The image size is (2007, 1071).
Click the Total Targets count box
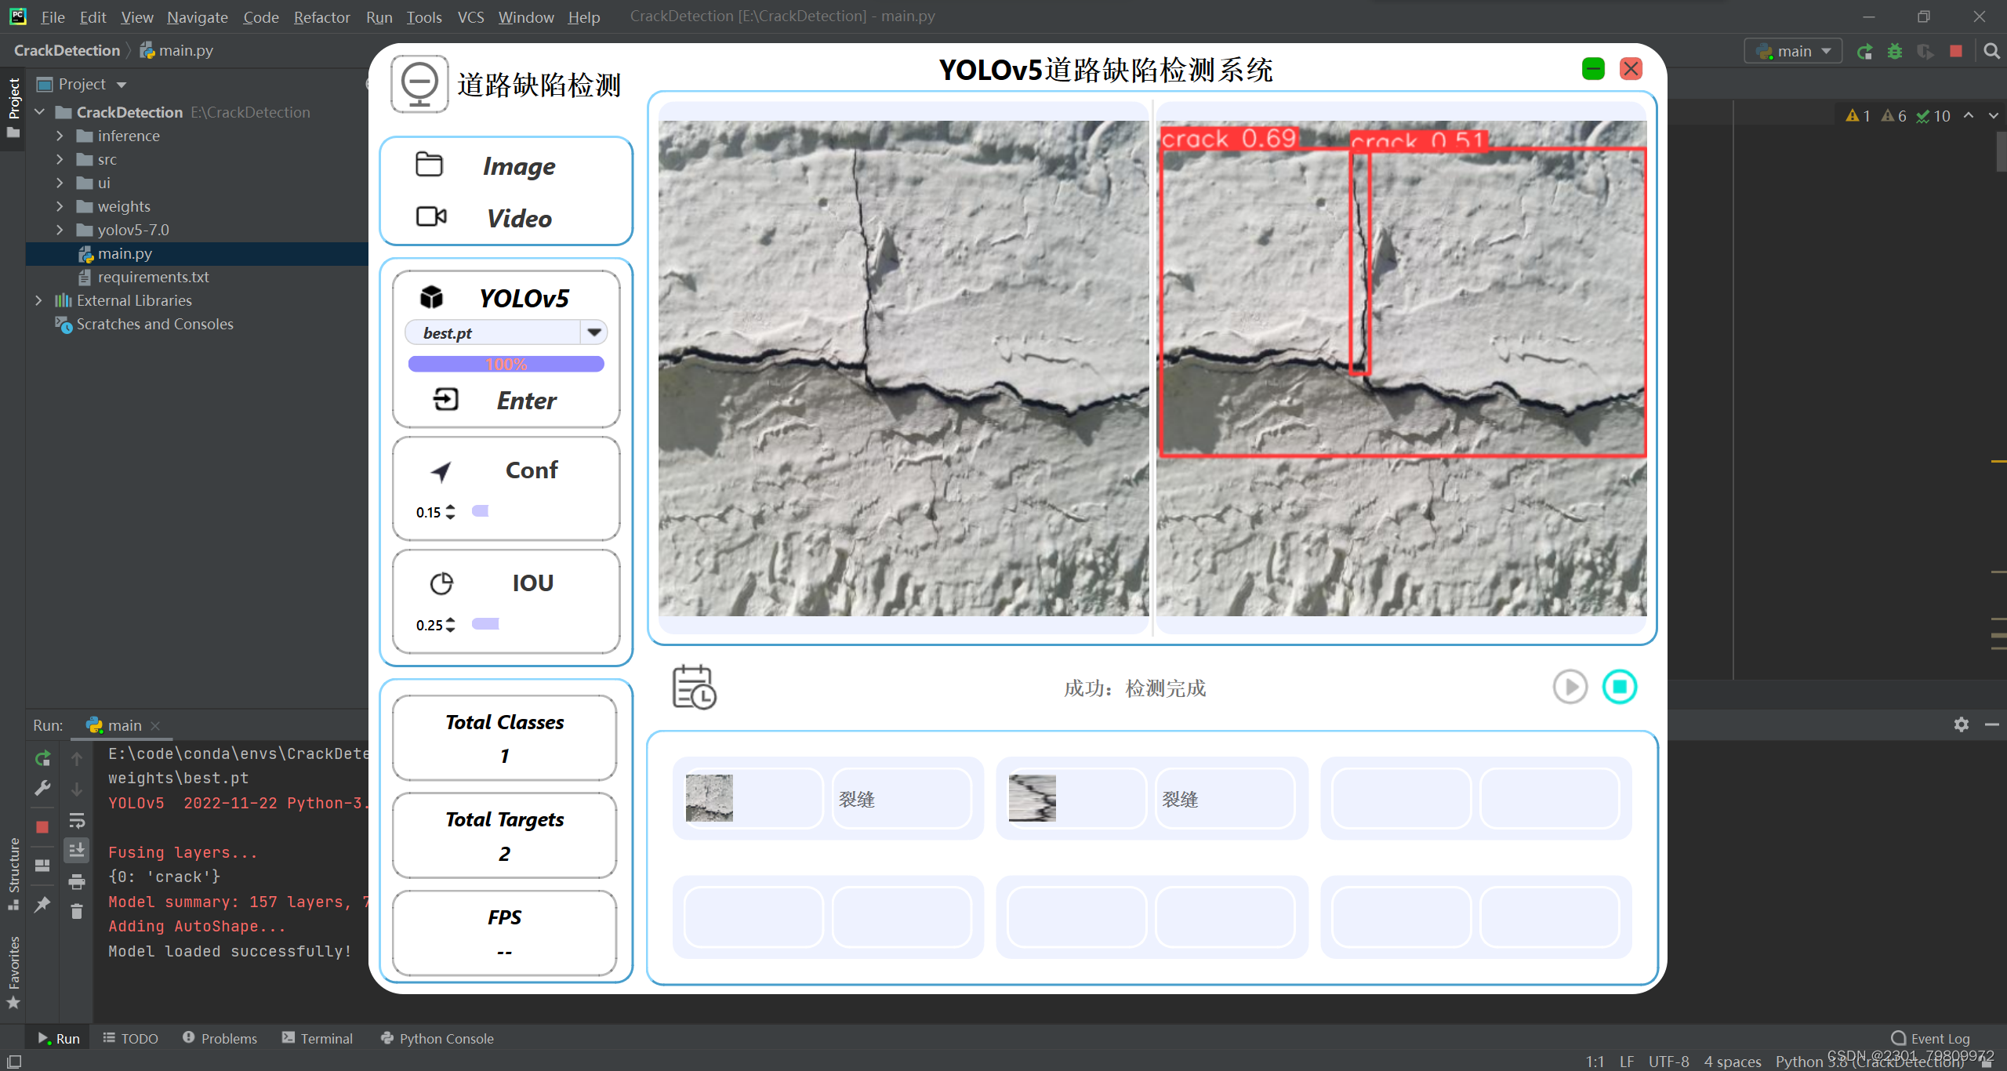tap(505, 836)
